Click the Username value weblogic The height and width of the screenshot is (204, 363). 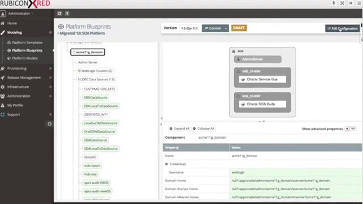coord(238,172)
